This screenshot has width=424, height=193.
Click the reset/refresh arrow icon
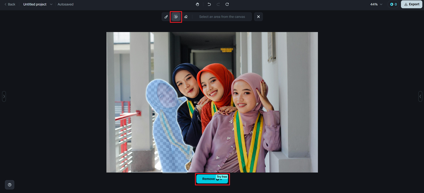click(227, 4)
